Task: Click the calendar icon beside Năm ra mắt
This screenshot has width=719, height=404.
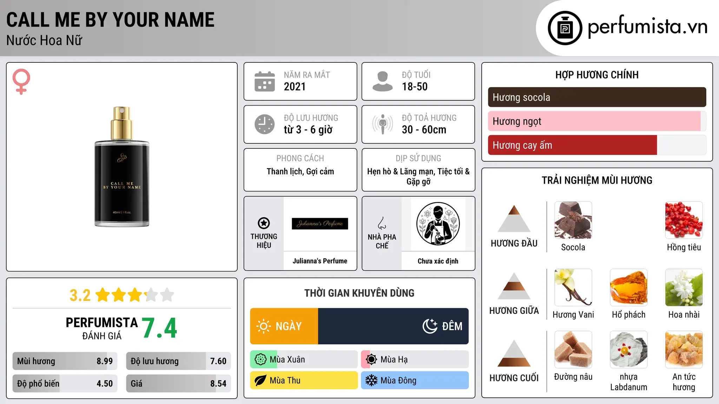Action: (265, 81)
